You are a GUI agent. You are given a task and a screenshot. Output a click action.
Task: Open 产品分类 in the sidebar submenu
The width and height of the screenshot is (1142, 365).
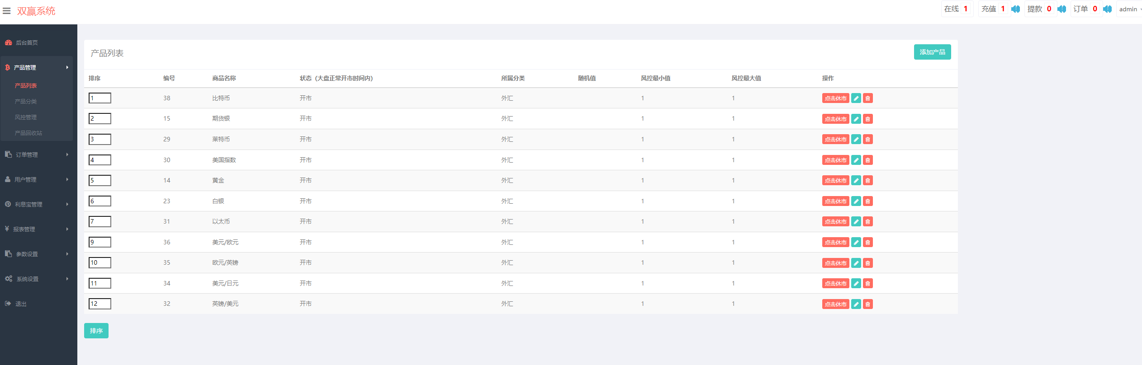pyautogui.click(x=26, y=102)
